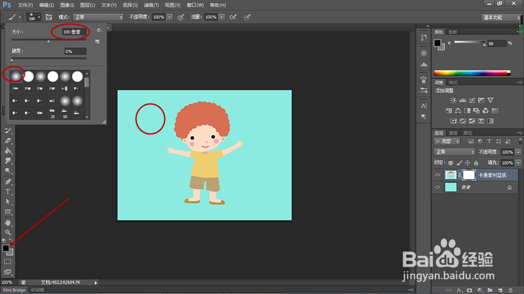
Task: Open the Color panel flyout menu
Action: 519,31
